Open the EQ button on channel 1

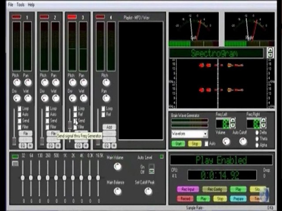23,146
